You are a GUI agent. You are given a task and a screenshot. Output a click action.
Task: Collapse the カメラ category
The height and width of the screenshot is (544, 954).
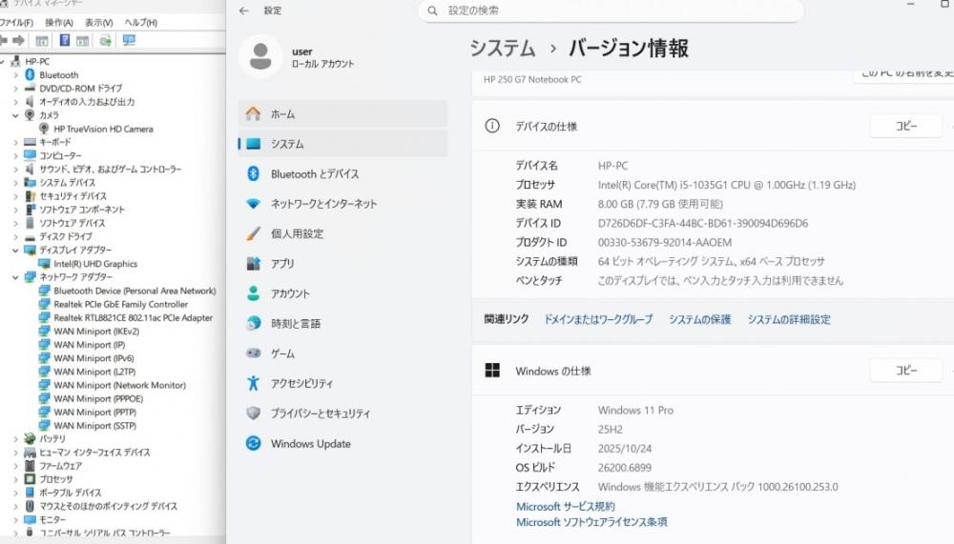click(15, 115)
